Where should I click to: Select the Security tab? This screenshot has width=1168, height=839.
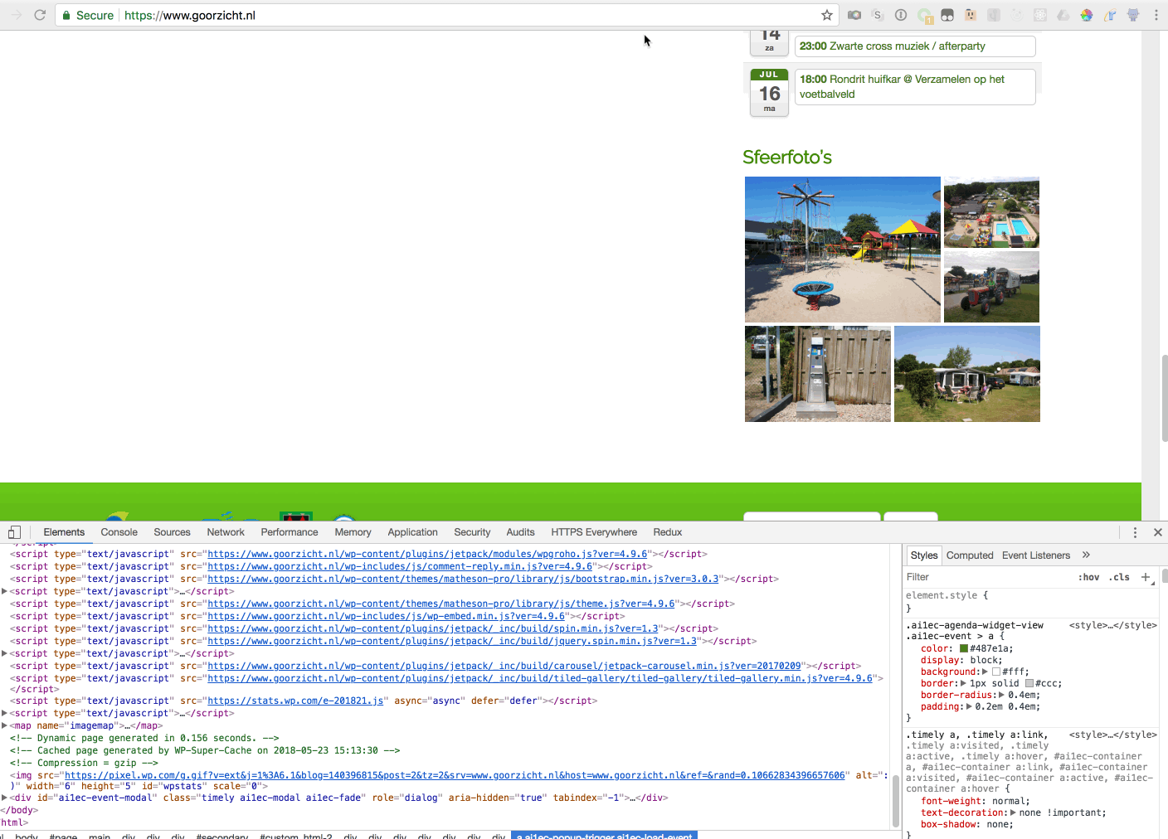[472, 532]
